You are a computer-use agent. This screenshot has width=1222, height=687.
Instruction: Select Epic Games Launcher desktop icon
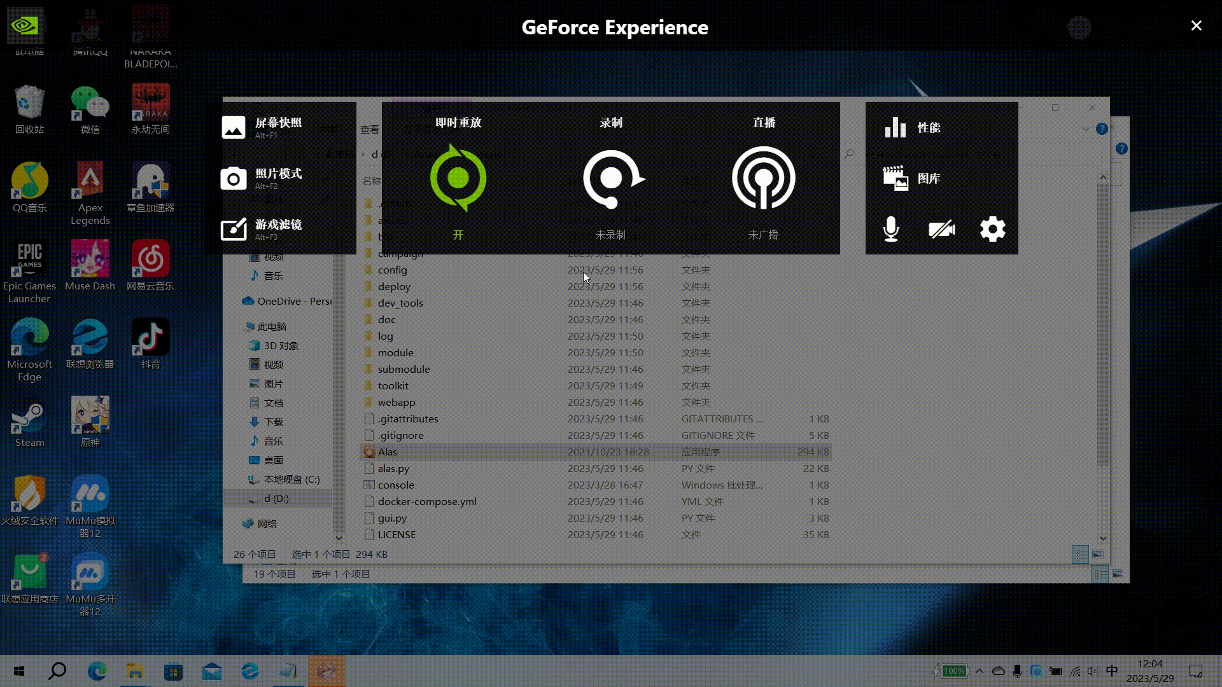point(29,272)
